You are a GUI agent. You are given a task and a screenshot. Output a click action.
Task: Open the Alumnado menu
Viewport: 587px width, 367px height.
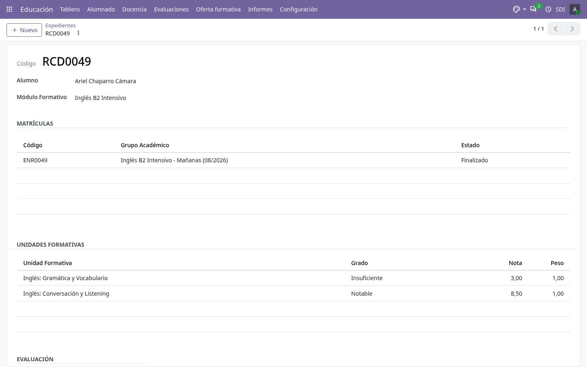point(101,9)
